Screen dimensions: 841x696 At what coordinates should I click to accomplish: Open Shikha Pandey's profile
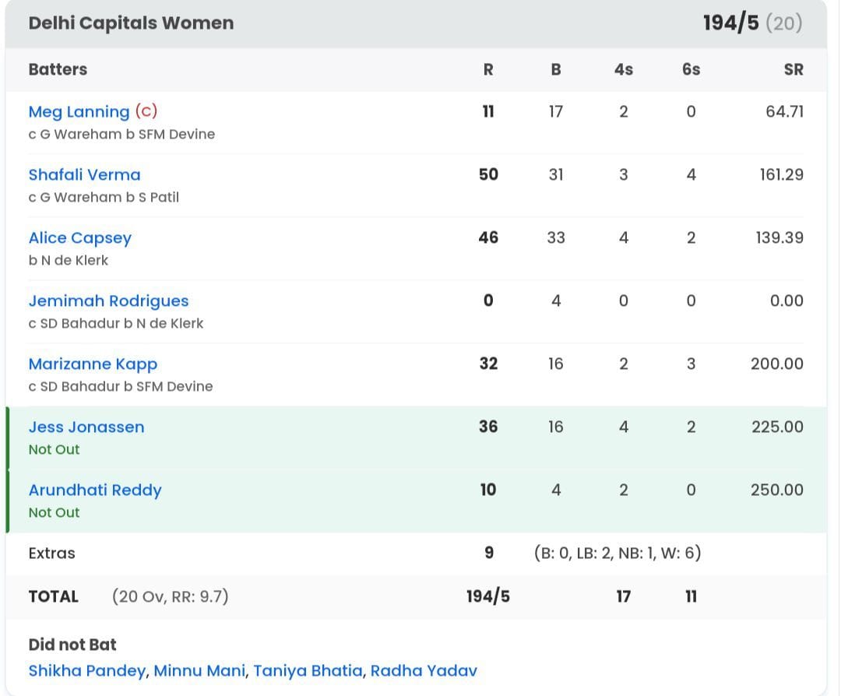pos(86,670)
